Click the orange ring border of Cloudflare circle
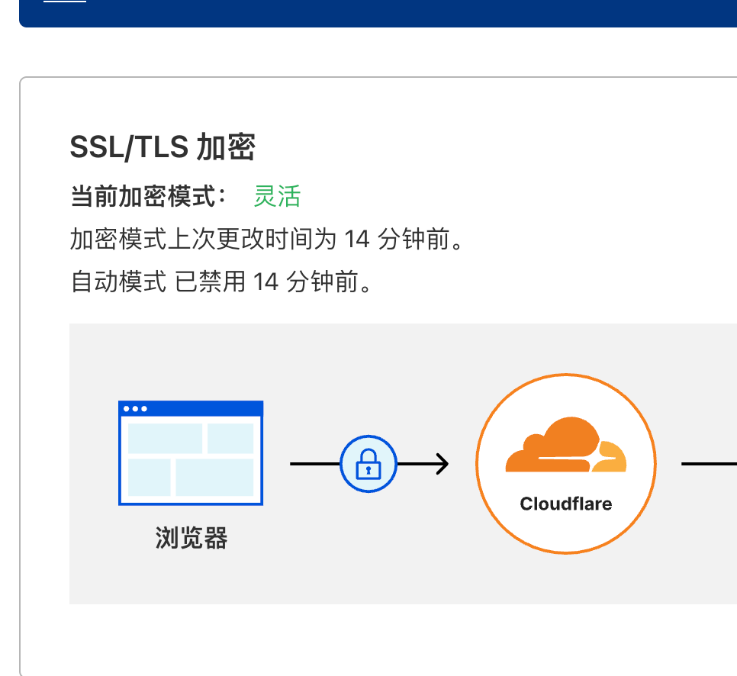 (566, 375)
